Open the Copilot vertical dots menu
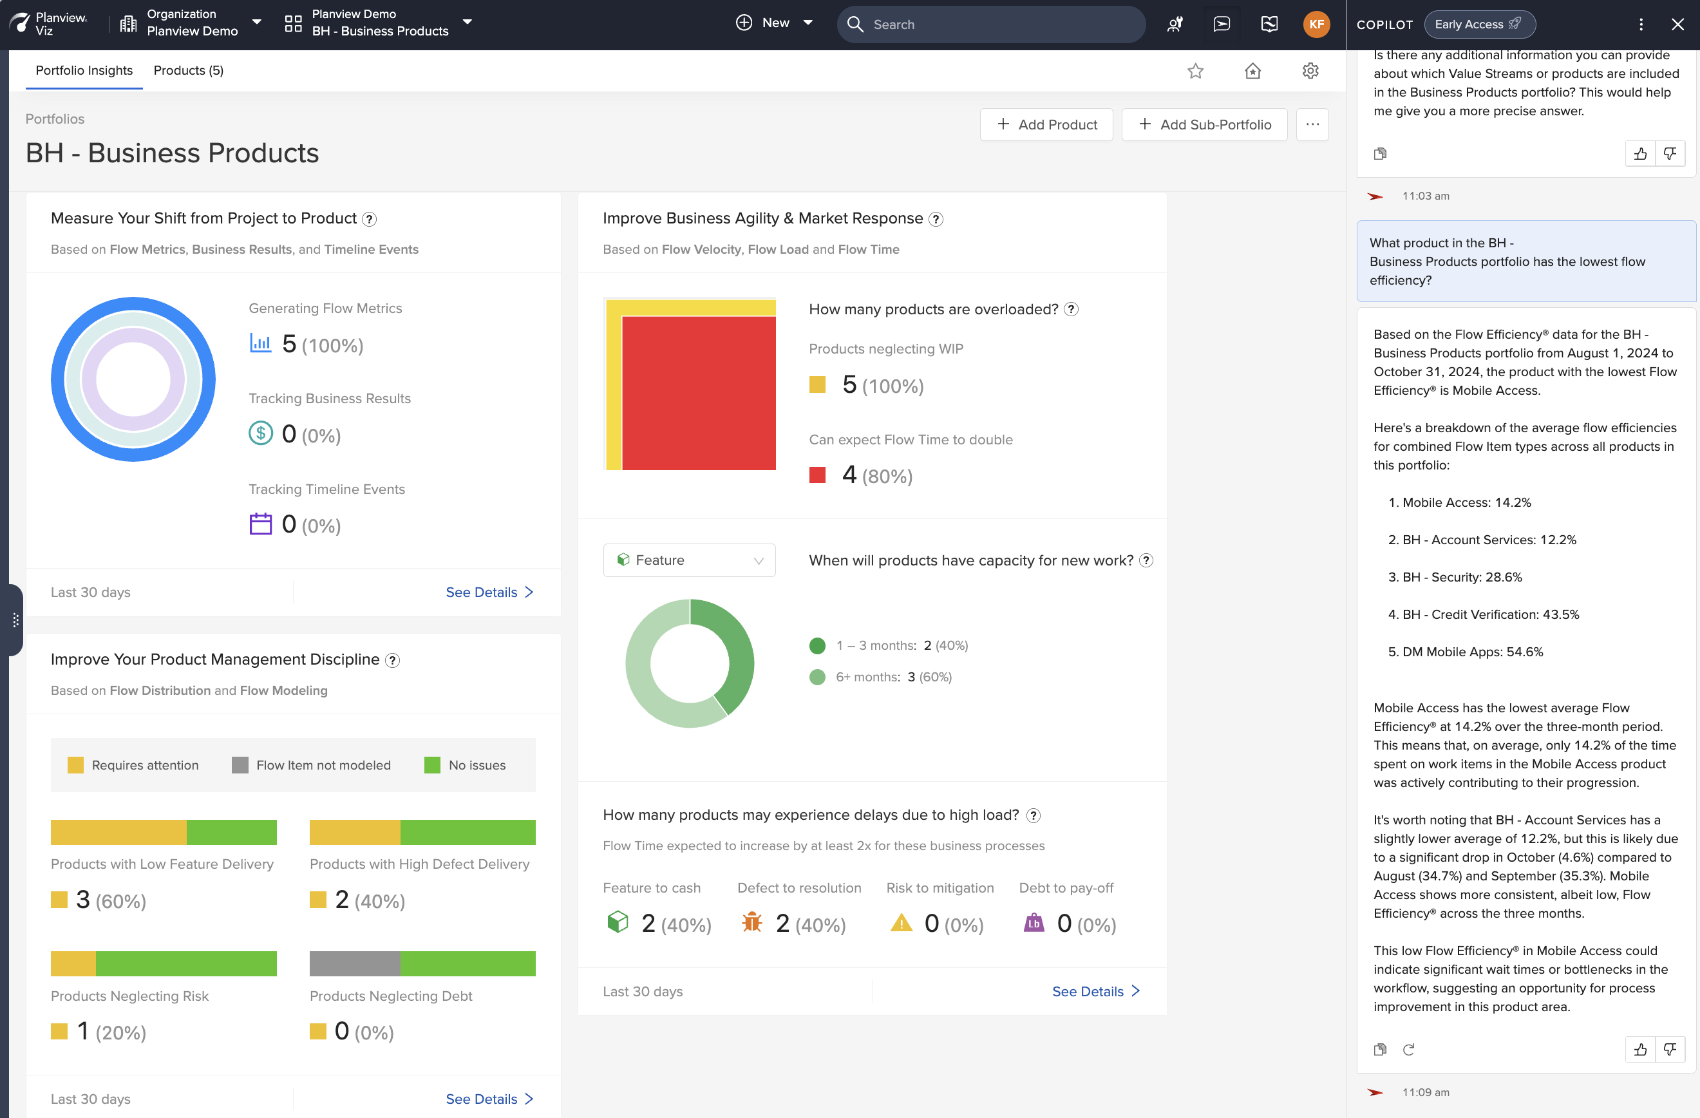 click(x=1641, y=24)
